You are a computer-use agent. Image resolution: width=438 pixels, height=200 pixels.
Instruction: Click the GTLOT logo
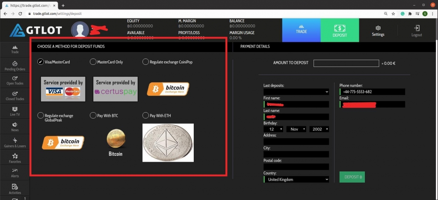36,30
